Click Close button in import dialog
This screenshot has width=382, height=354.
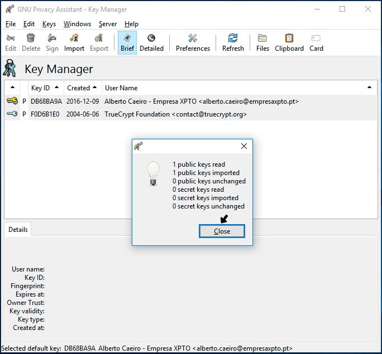coord(222,231)
